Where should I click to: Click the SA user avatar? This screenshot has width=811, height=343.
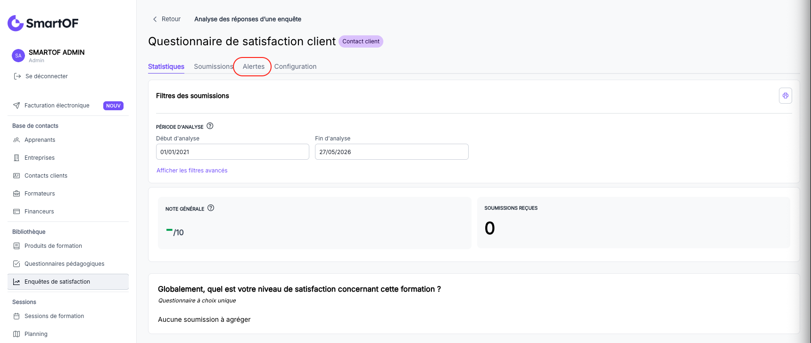[18, 56]
